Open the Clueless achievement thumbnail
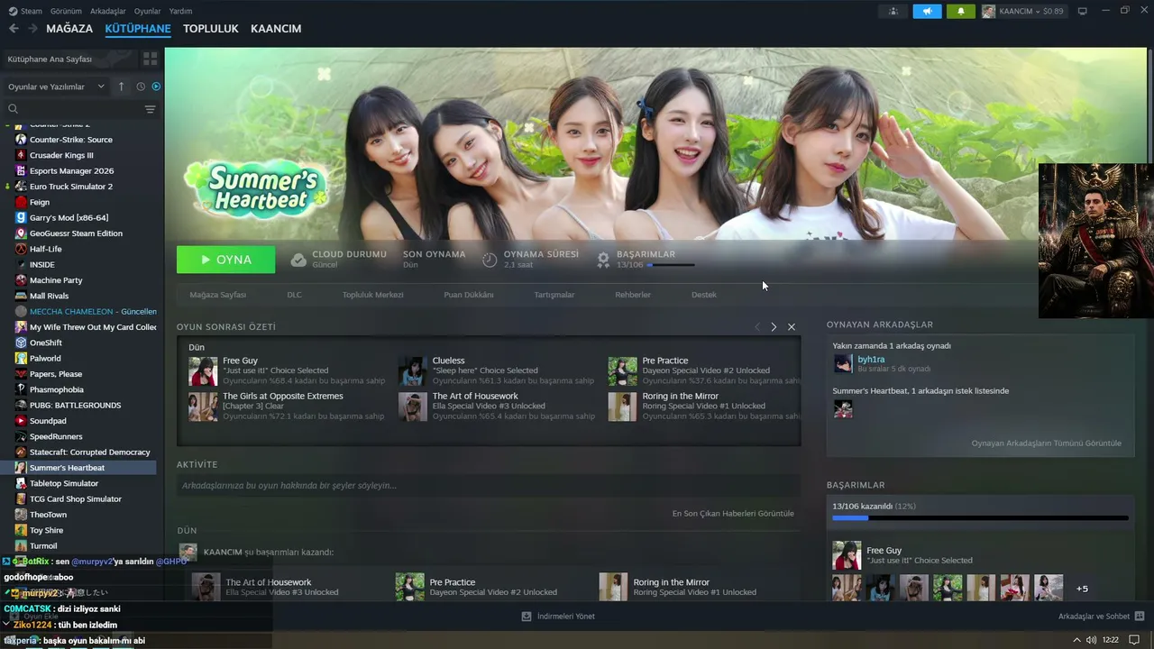This screenshot has height=649, width=1154. [413, 370]
